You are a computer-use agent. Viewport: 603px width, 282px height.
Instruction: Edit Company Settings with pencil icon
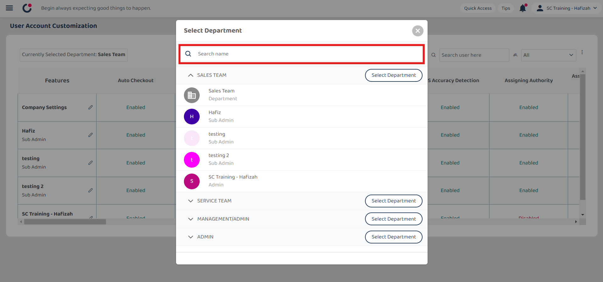91,107
